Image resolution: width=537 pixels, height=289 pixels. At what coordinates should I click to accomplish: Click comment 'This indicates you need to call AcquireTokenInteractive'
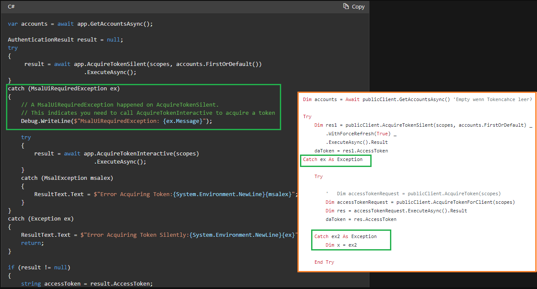[148, 113]
